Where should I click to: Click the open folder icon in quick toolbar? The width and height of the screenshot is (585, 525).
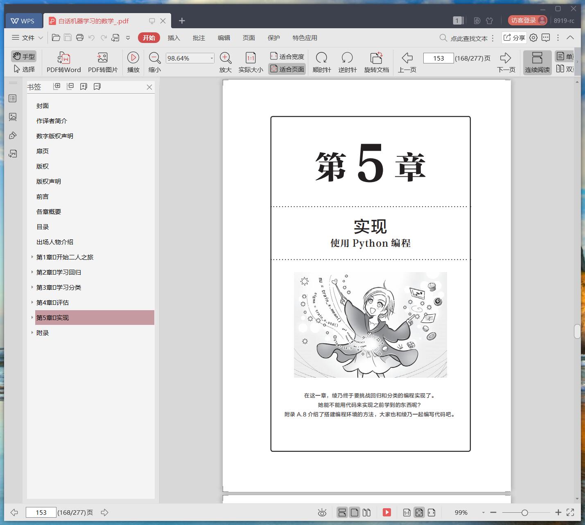point(56,38)
